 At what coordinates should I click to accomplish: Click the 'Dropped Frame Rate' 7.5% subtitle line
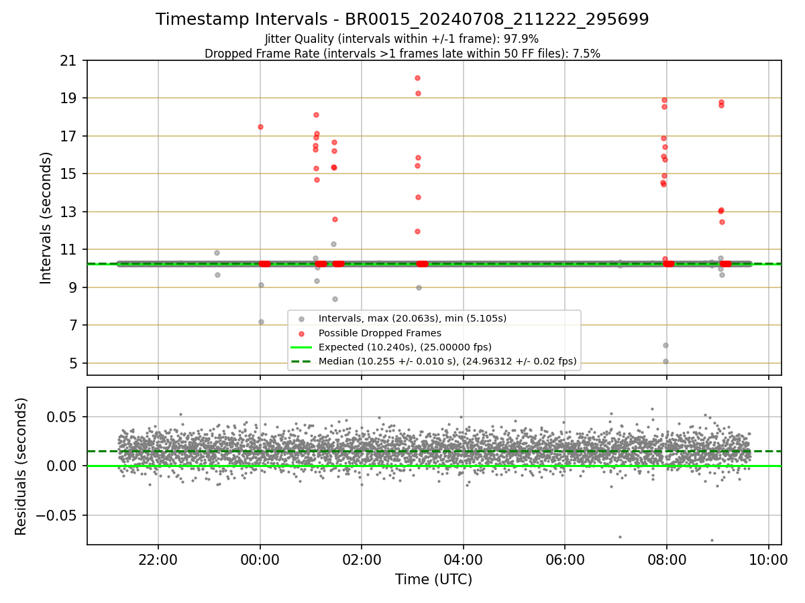point(402,54)
